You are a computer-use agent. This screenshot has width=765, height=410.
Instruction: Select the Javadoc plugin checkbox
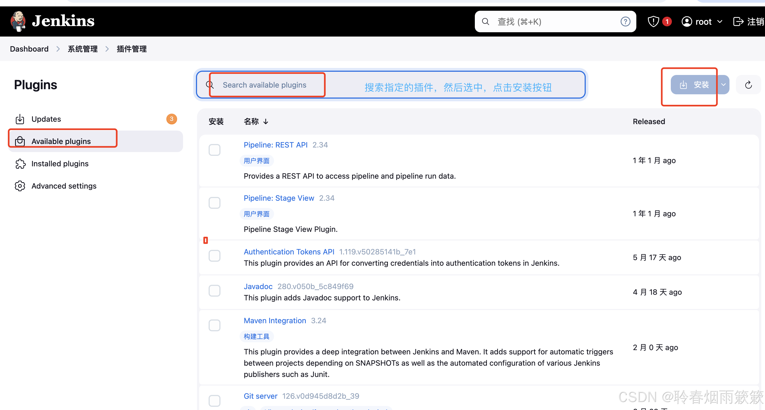click(x=214, y=291)
